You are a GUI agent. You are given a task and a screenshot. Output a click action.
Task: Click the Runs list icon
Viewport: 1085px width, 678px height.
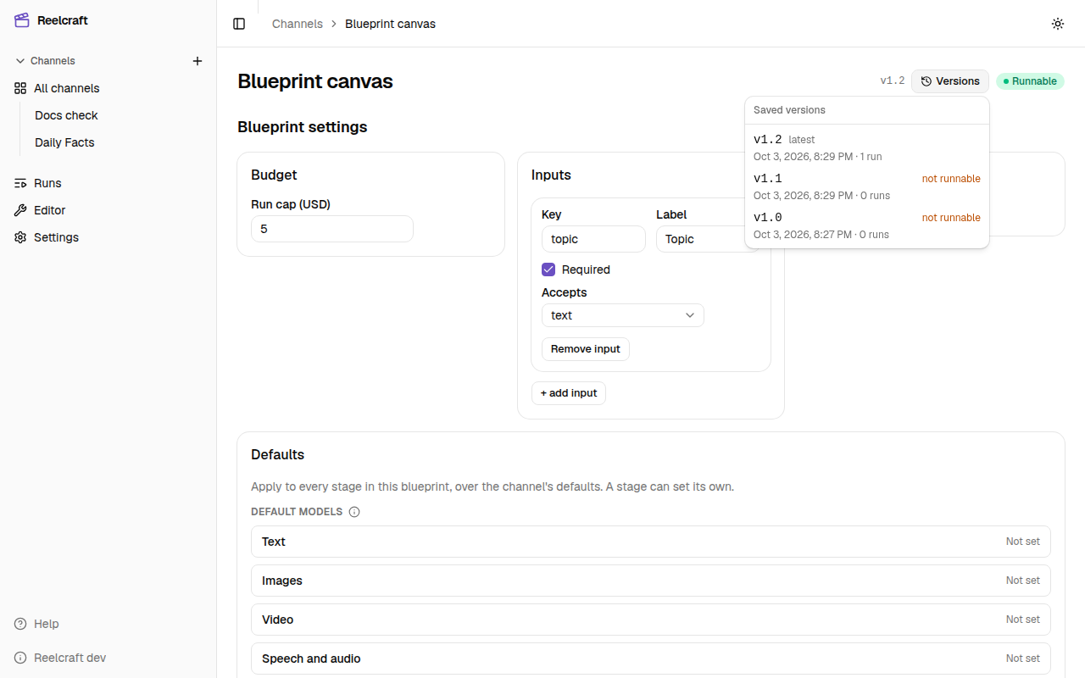click(x=20, y=183)
